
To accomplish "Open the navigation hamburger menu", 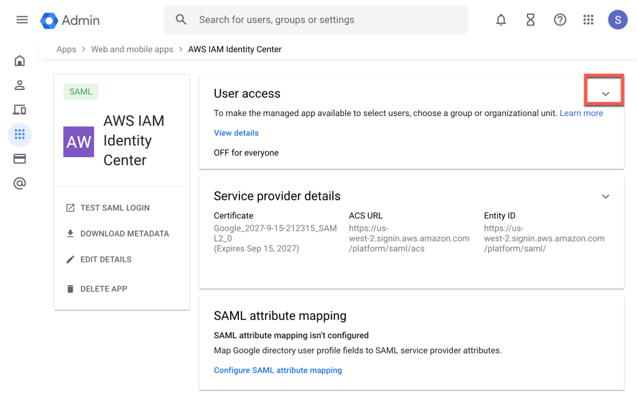I will [22, 19].
